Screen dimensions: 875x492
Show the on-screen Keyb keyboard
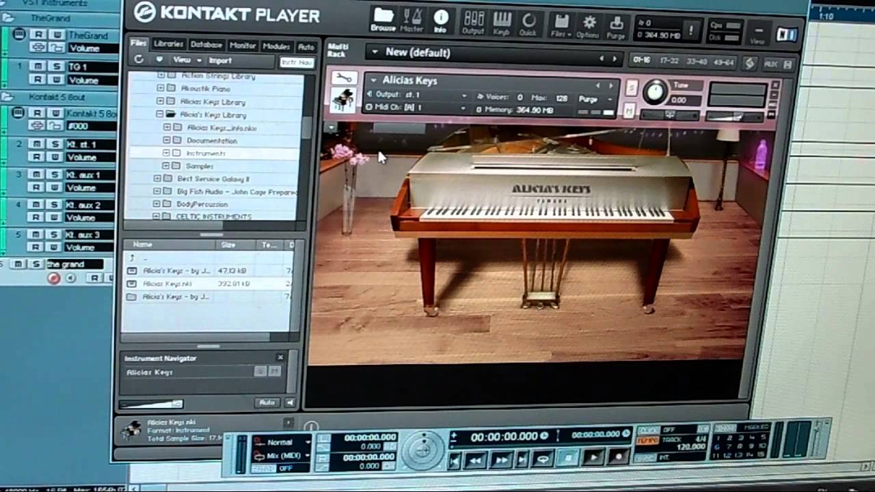[501, 23]
